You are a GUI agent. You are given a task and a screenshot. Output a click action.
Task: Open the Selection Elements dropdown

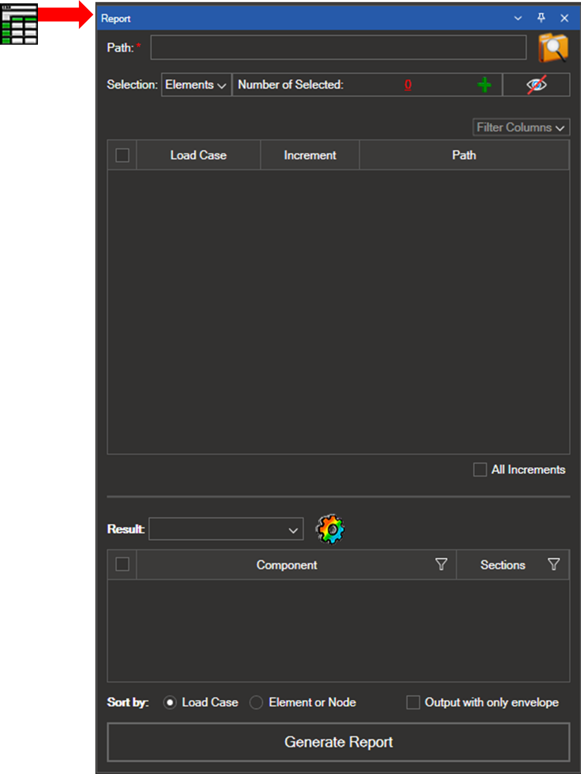196,85
